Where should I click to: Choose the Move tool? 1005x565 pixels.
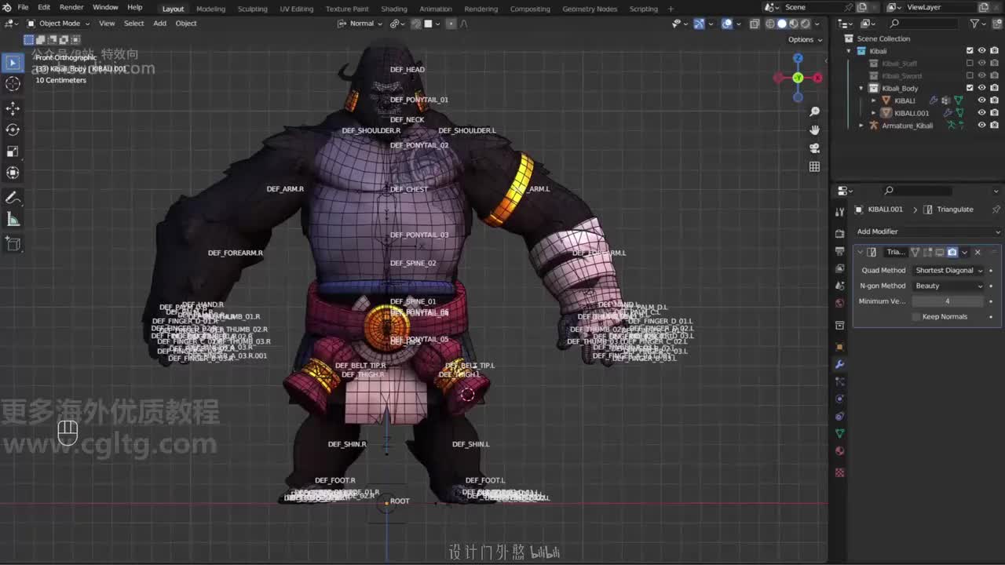[x=13, y=108]
